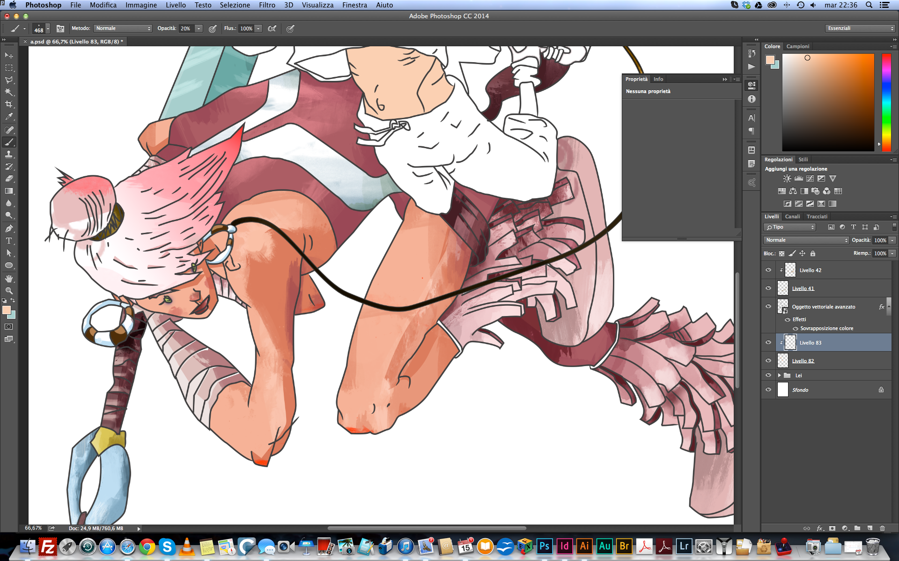Add layer mask icon
Viewport: 899px width, 561px height.
(832, 528)
